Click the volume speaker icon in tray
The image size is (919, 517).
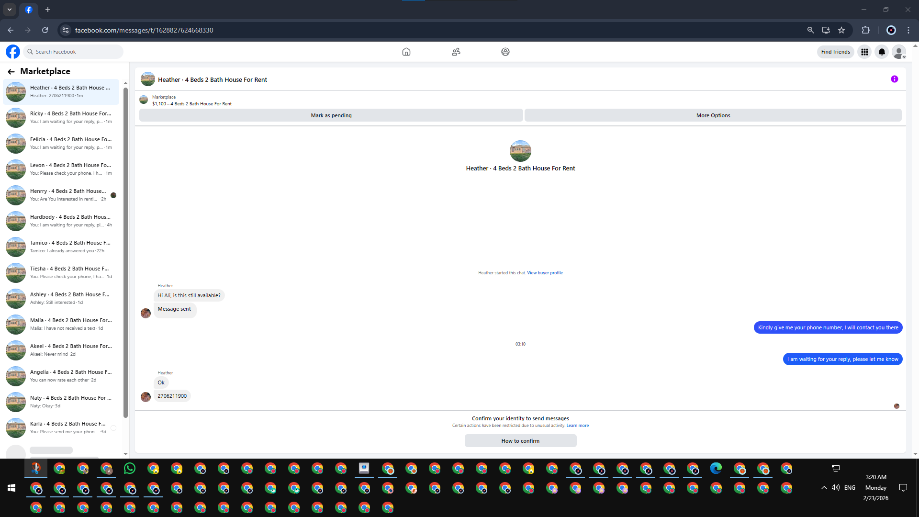tap(836, 488)
